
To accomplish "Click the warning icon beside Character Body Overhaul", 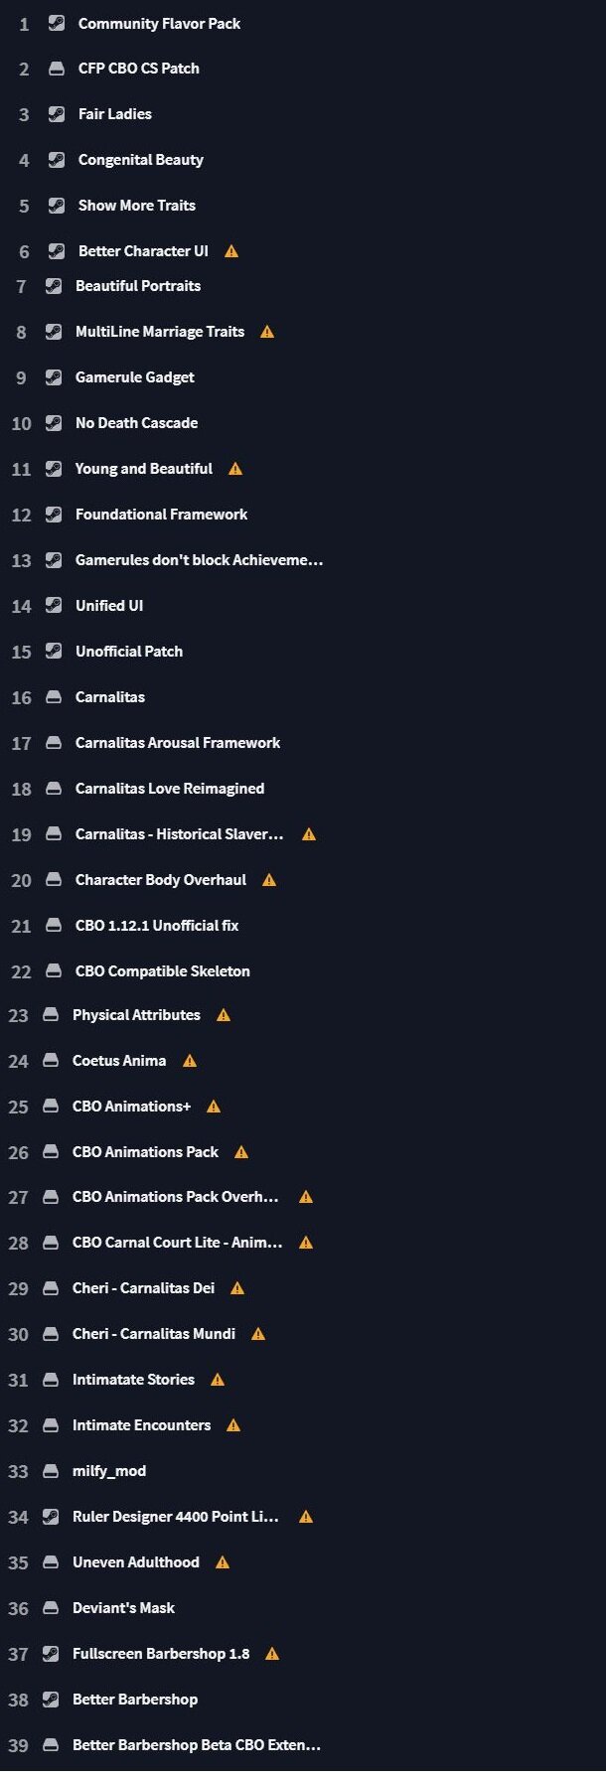I will pos(268,879).
